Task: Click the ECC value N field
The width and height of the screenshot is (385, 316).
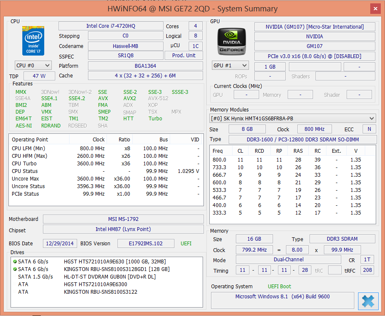Action: [x=369, y=129]
